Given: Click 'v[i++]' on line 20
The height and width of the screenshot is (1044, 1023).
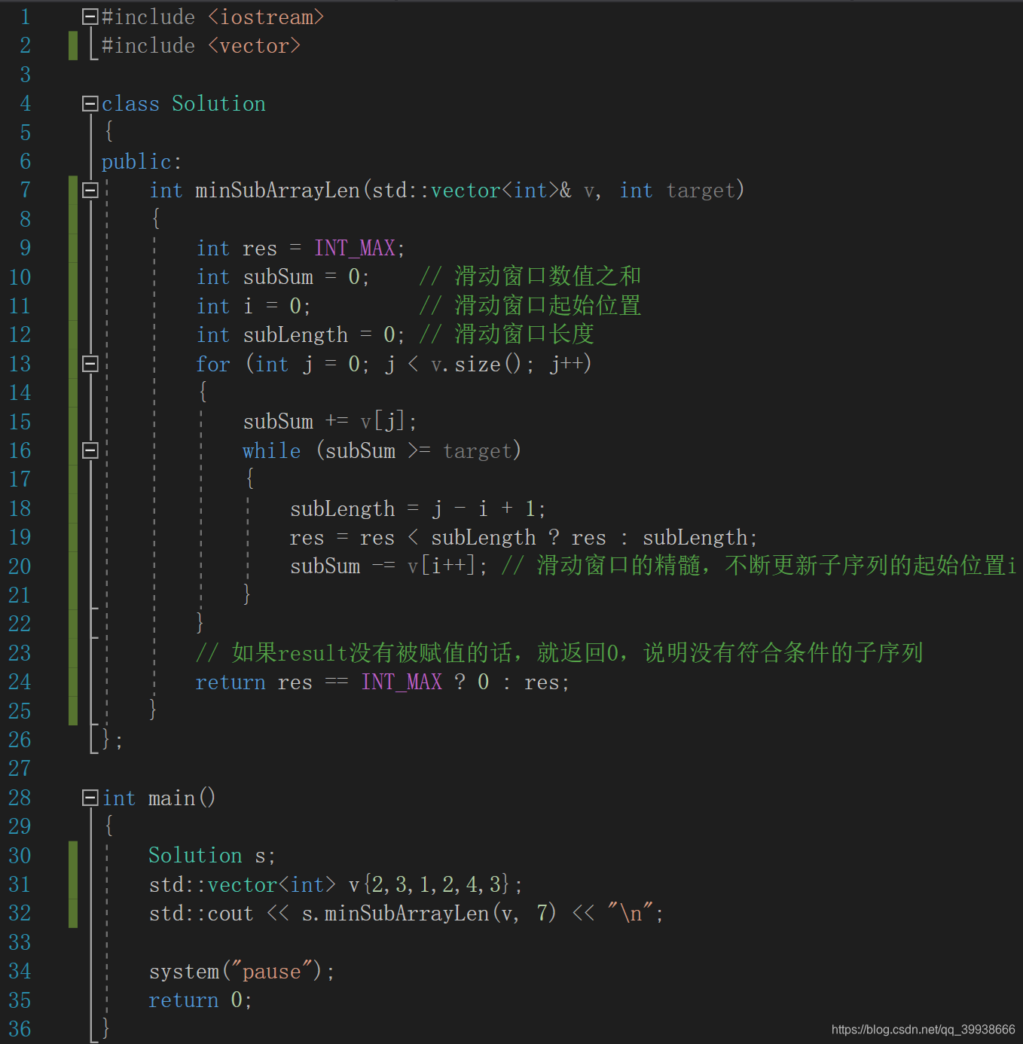Looking at the screenshot, I should point(442,566).
